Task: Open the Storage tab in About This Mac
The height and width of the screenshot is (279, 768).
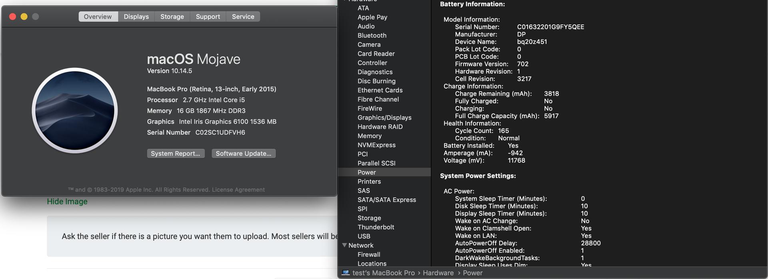Action: pyautogui.click(x=172, y=16)
